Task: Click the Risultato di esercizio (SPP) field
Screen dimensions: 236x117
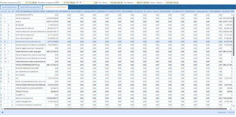Action: pyautogui.click(x=68, y=3)
